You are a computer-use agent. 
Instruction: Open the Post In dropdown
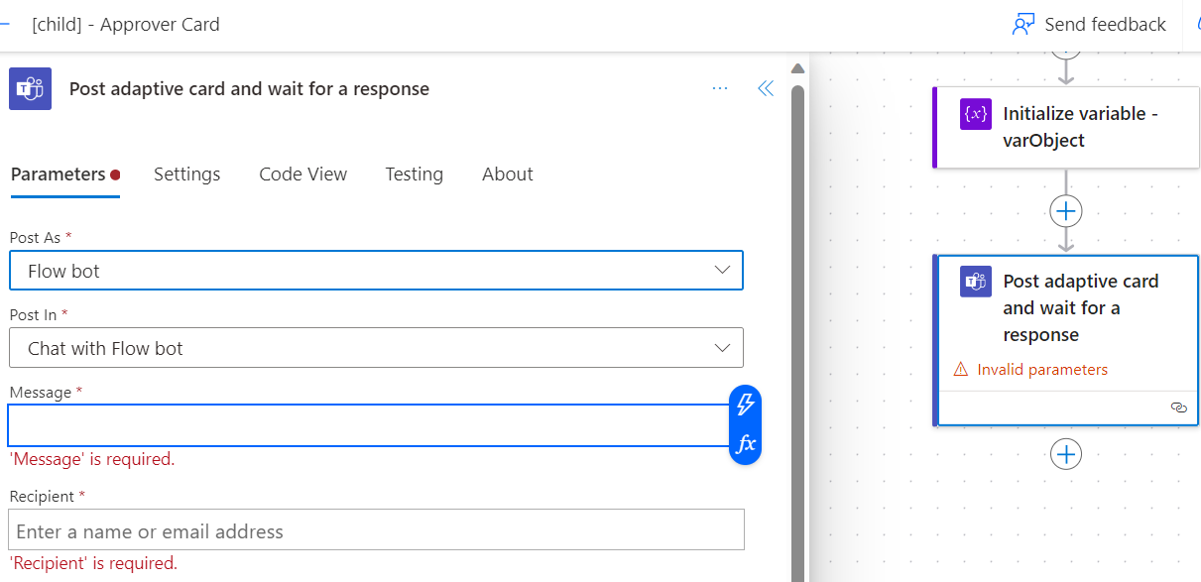pyautogui.click(x=376, y=348)
